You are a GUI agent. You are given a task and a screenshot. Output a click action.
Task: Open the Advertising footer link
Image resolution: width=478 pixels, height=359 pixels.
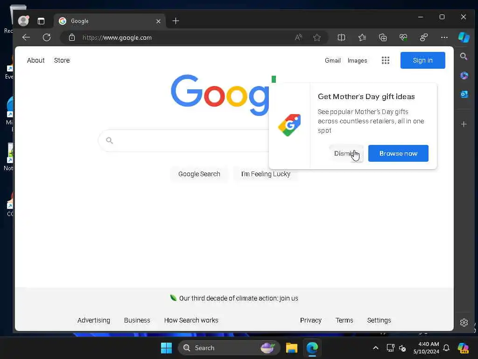[x=93, y=320]
